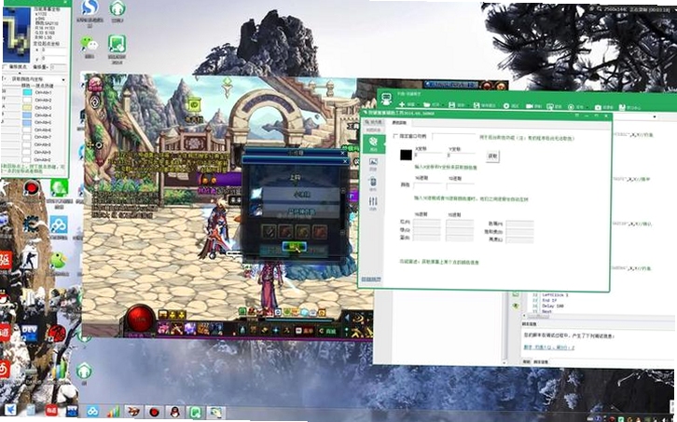Click the first item slot in game dialog
The height and width of the screenshot is (422, 677).
click(x=269, y=232)
